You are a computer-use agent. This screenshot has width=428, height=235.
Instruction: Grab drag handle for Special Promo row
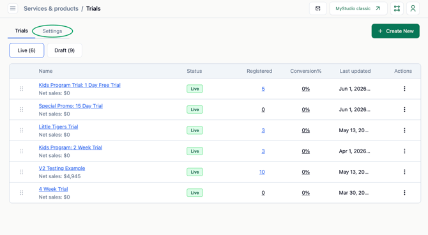22,109
